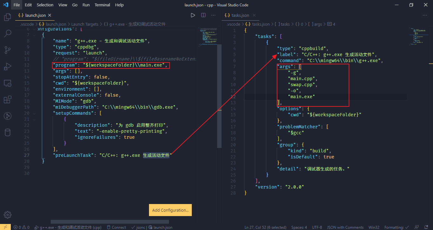Open the Search view in activity bar
Screen dimensions: 433x230
8,33
